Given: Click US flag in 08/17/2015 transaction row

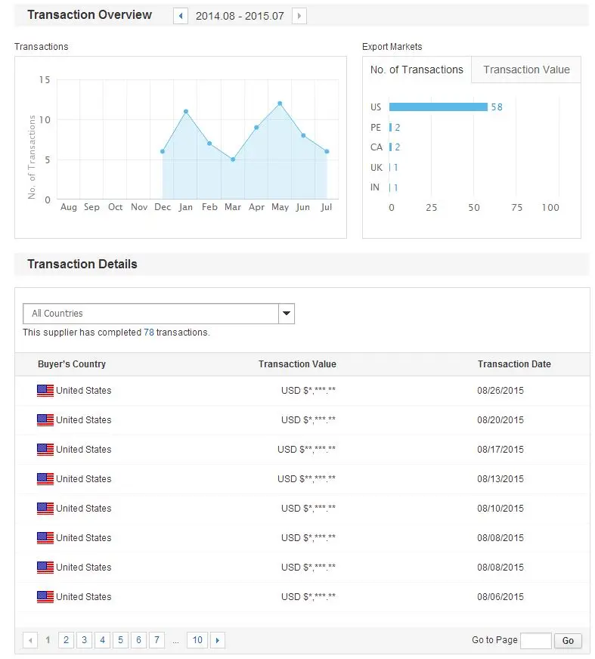Looking at the screenshot, I should coord(45,450).
